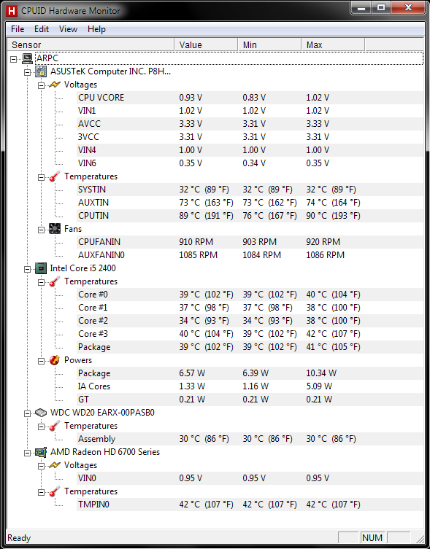Viewport: 430px width, 549px height.
Task: Click the ARPC computer icon
Action: coord(27,58)
